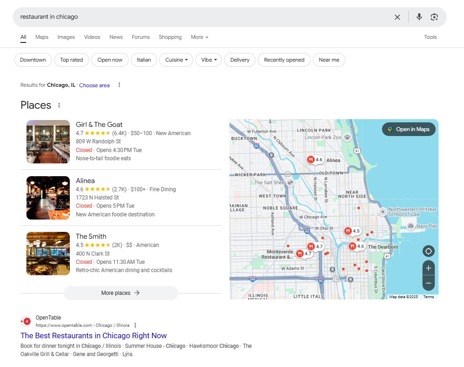The image size is (464, 367).
Task: Open the Places options three-dot menu
Action: [x=59, y=105]
